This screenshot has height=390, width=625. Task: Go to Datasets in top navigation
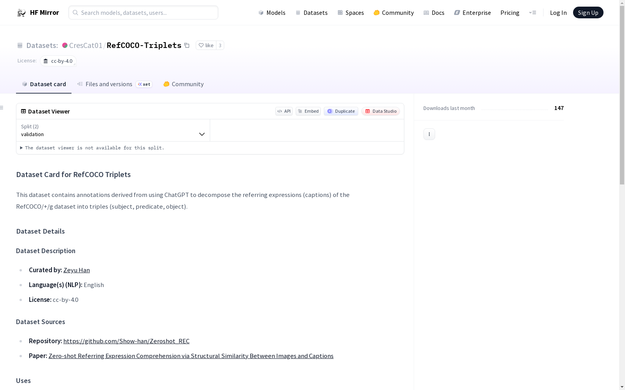pyautogui.click(x=311, y=12)
